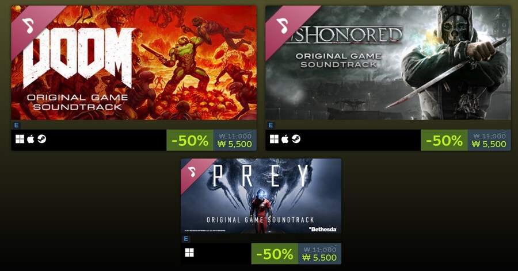Click the blue E tag below Prey
518x271 pixels.
(x=186, y=239)
